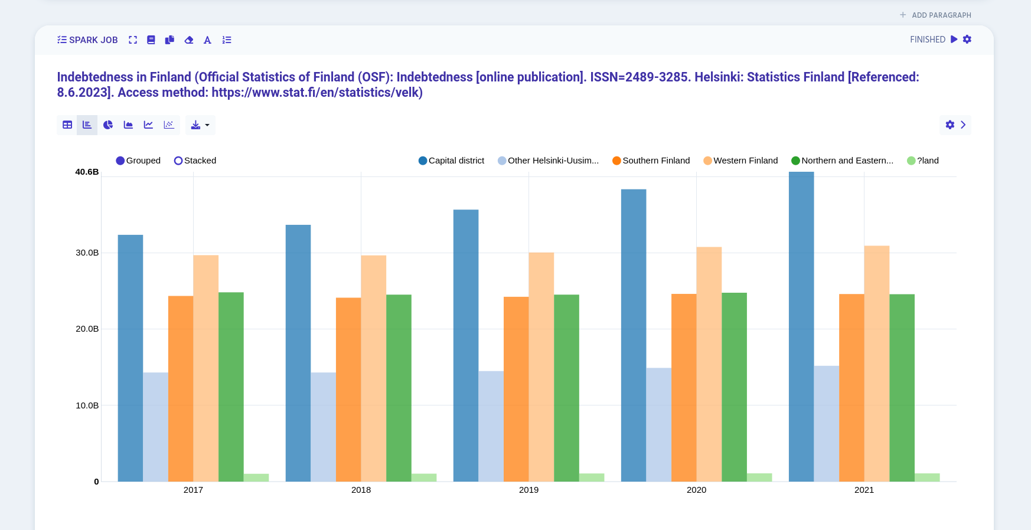Screen dimensions: 1031x530
Task: Toggle Southern Finland legend series
Action: (x=651, y=161)
